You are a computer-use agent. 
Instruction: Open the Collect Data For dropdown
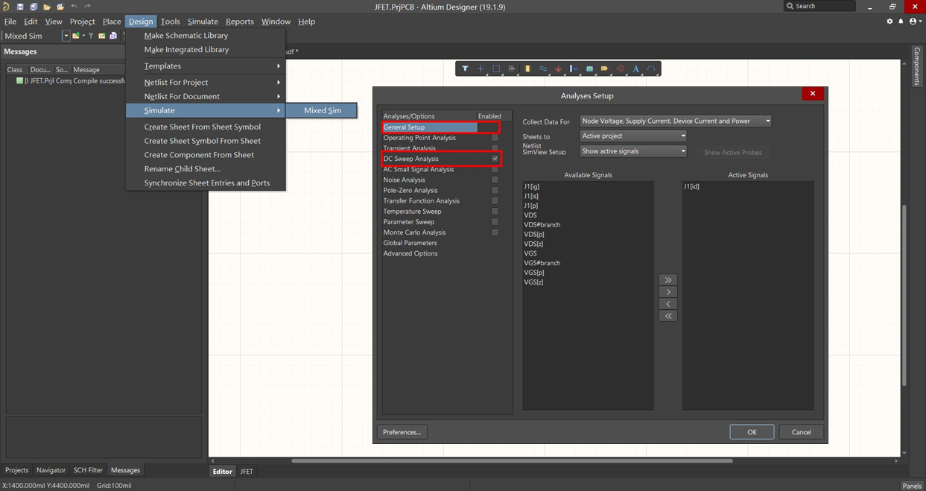[676, 121]
